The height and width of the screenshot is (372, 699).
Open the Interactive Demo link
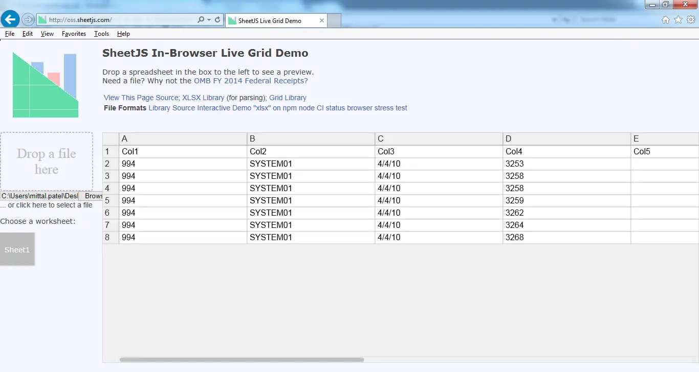(224, 108)
